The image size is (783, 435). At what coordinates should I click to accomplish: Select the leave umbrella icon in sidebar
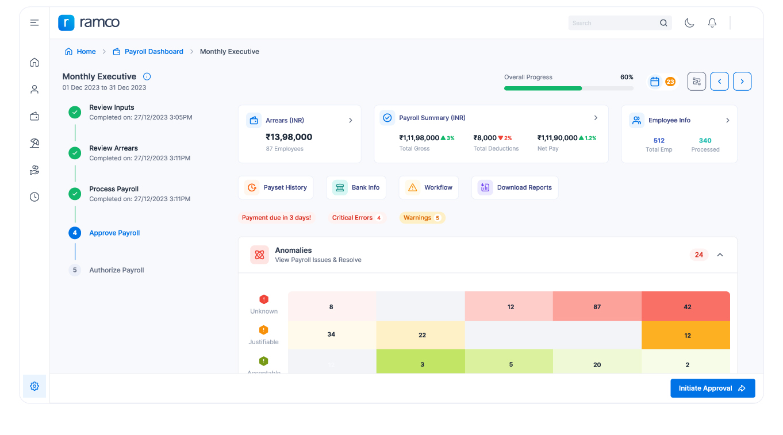(34, 143)
